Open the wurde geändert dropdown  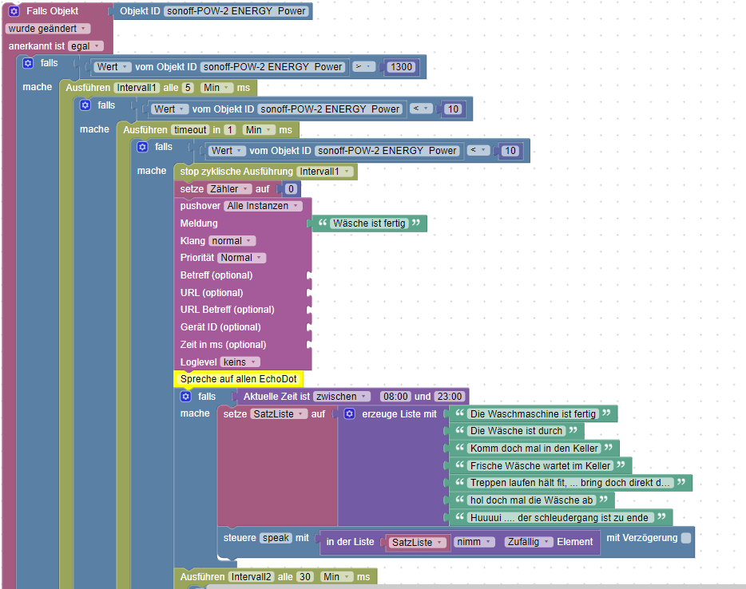point(47,29)
